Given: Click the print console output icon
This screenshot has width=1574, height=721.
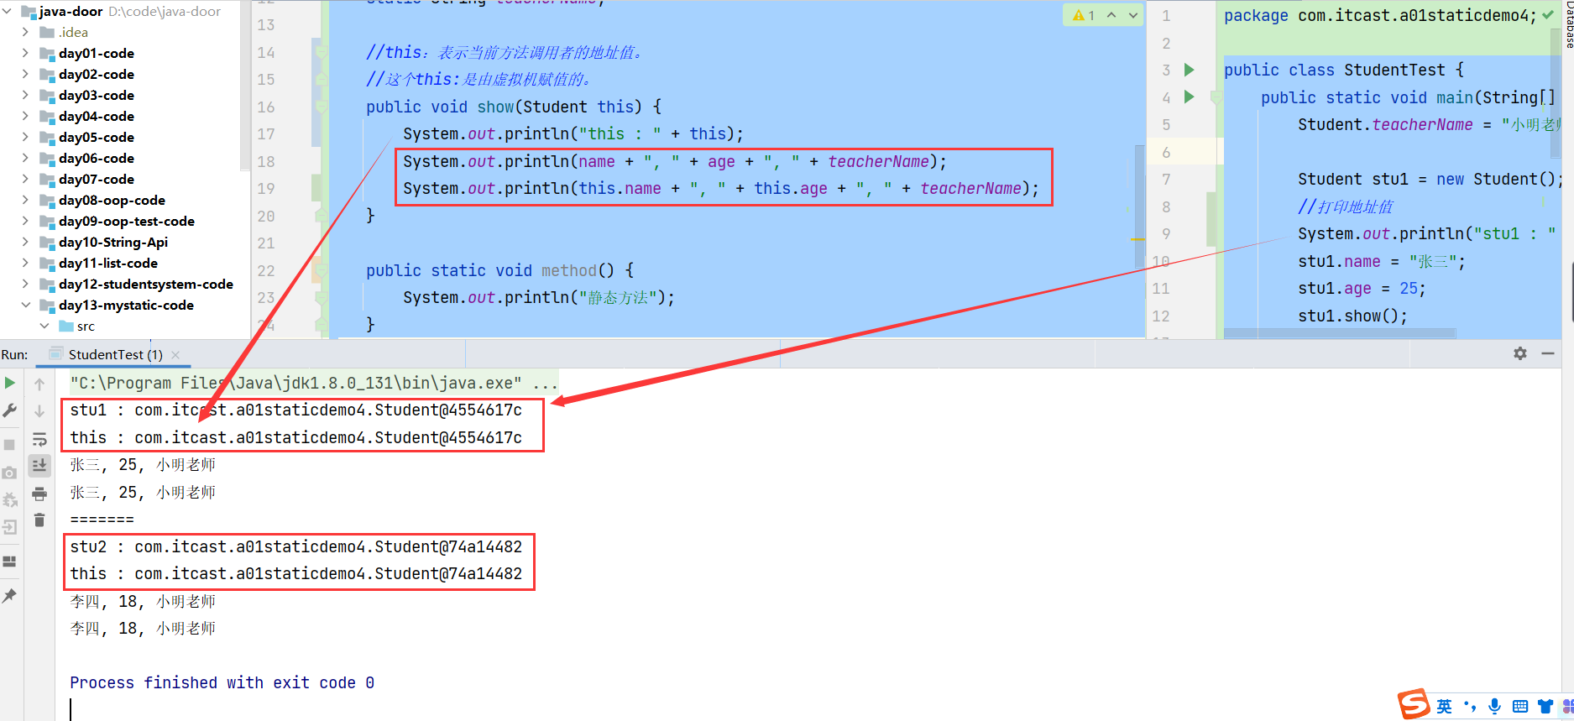Looking at the screenshot, I should point(39,494).
